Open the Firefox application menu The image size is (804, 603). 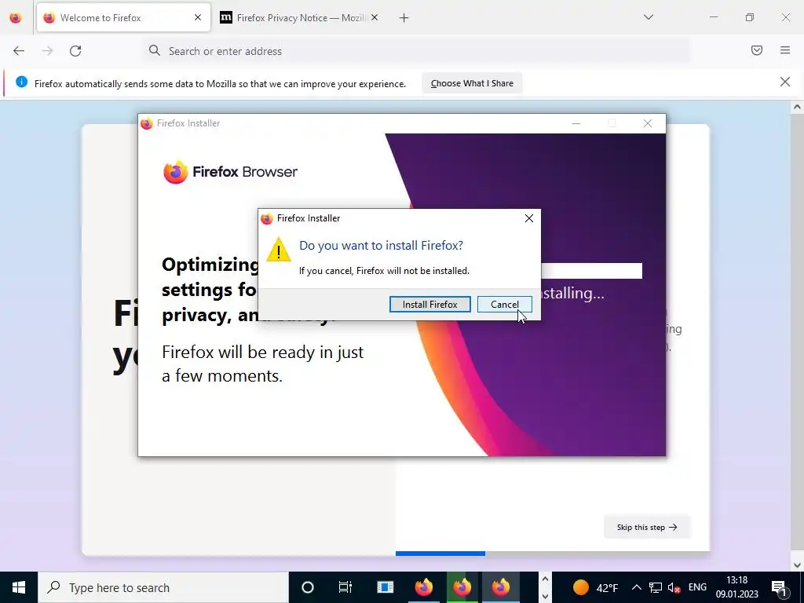(x=785, y=50)
